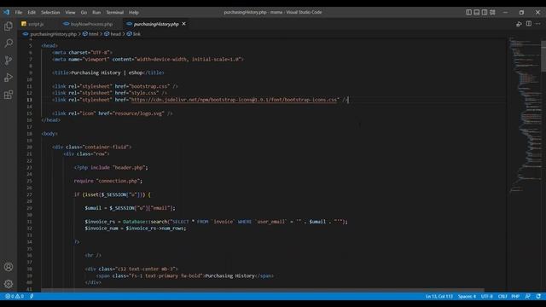The width and height of the screenshot is (546, 307).
Task: Click the $invoice_num variable on line 32
Action: click(102, 229)
